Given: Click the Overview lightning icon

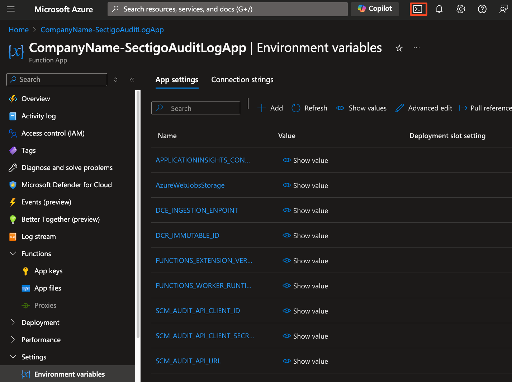Looking at the screenshot, I should click(x=13, y=99).
